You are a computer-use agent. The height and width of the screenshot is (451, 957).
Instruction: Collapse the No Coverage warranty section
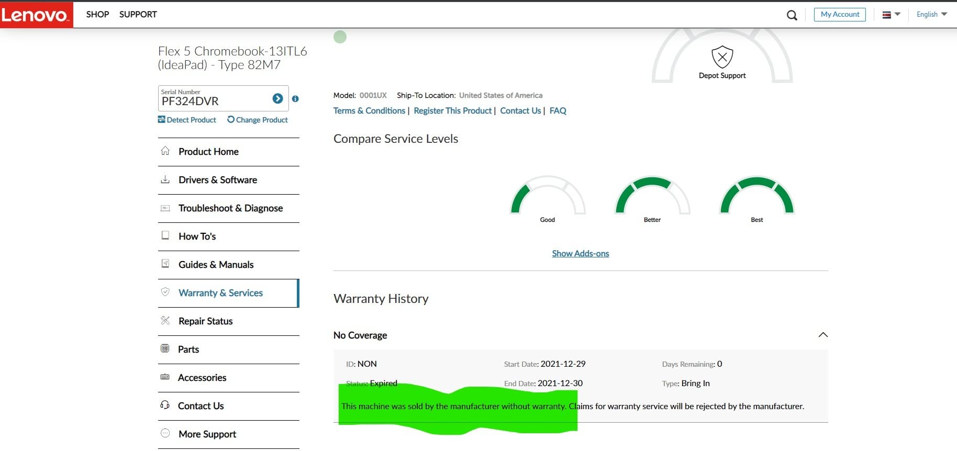tap(823, 335)
